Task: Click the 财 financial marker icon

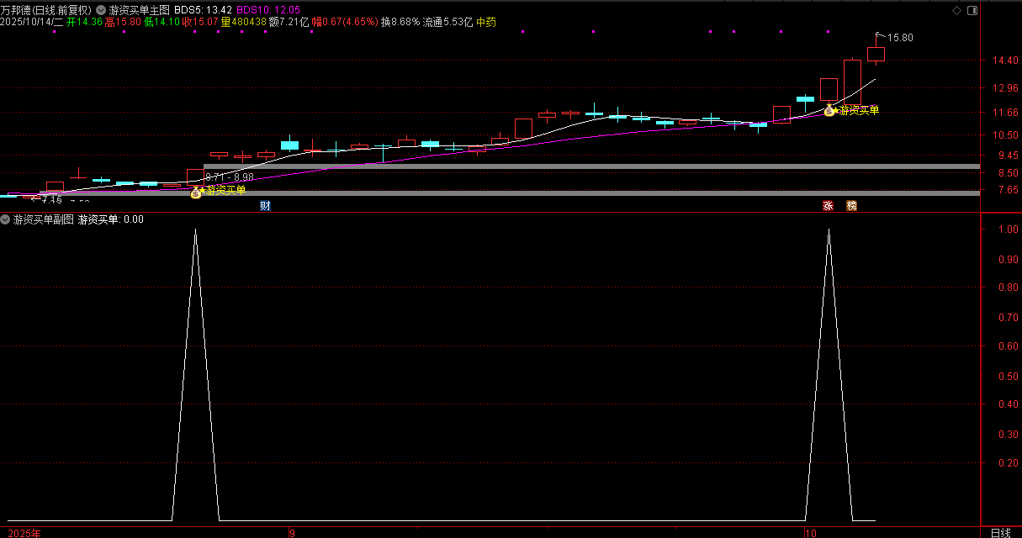Action: (265, 205)
